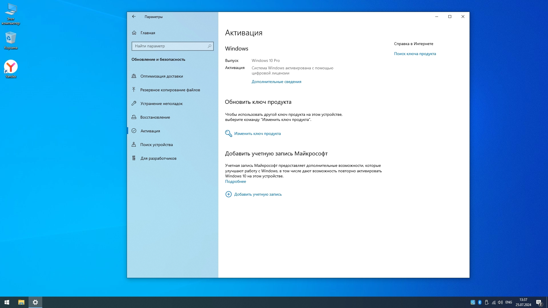This screenshot has width=548, height=308.
Task: Open Устранение неполадок section
Action: click(x=161, y=104)
